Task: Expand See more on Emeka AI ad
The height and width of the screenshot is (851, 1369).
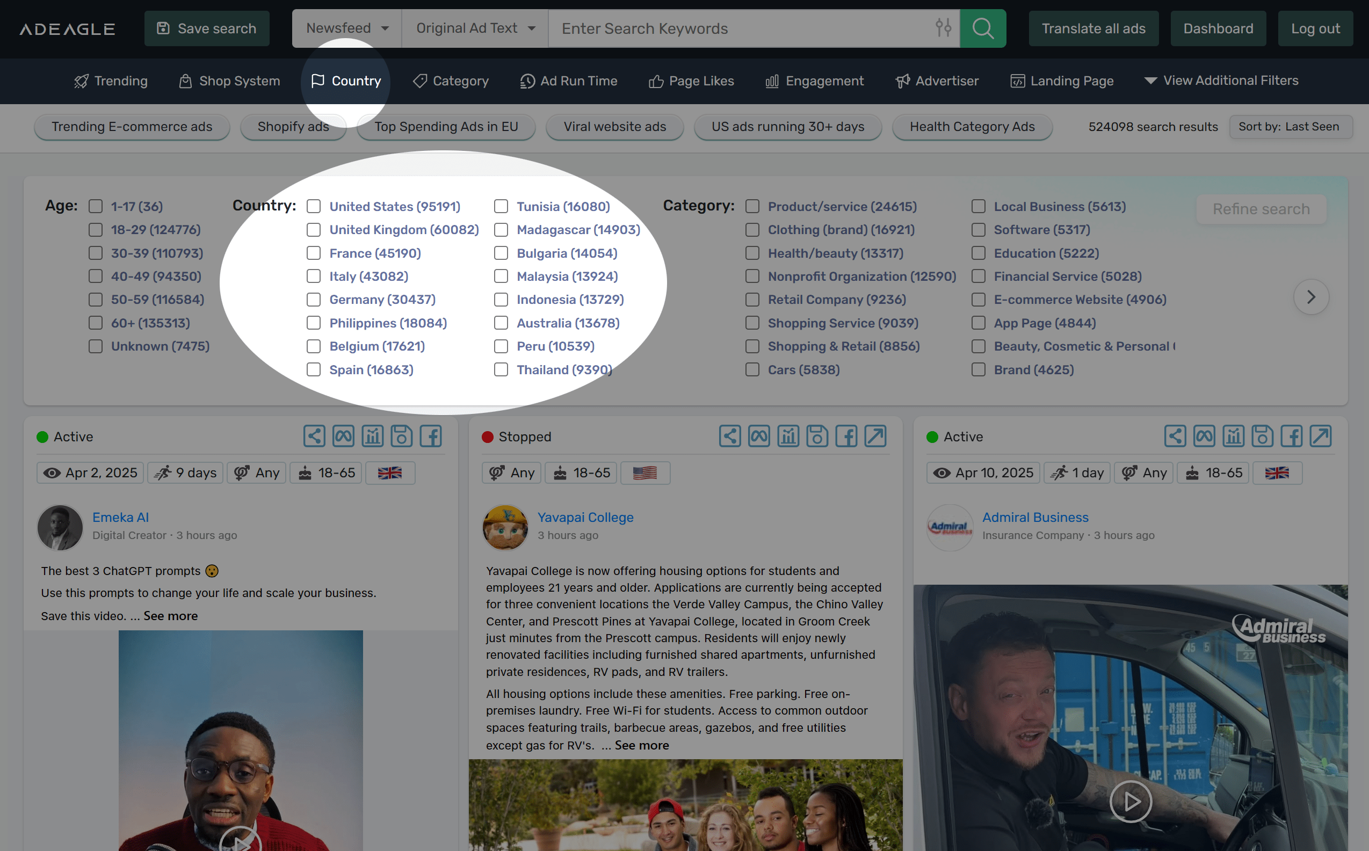Action: pyautogui.click(x=171, y=616)
